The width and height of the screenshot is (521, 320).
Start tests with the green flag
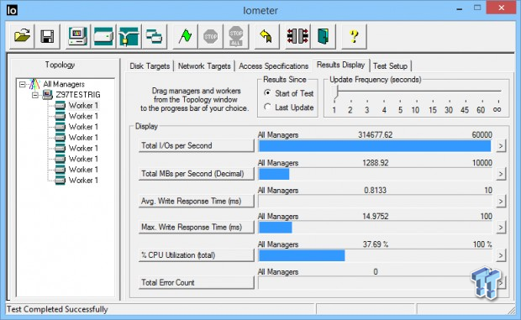(x=185, y=36)
